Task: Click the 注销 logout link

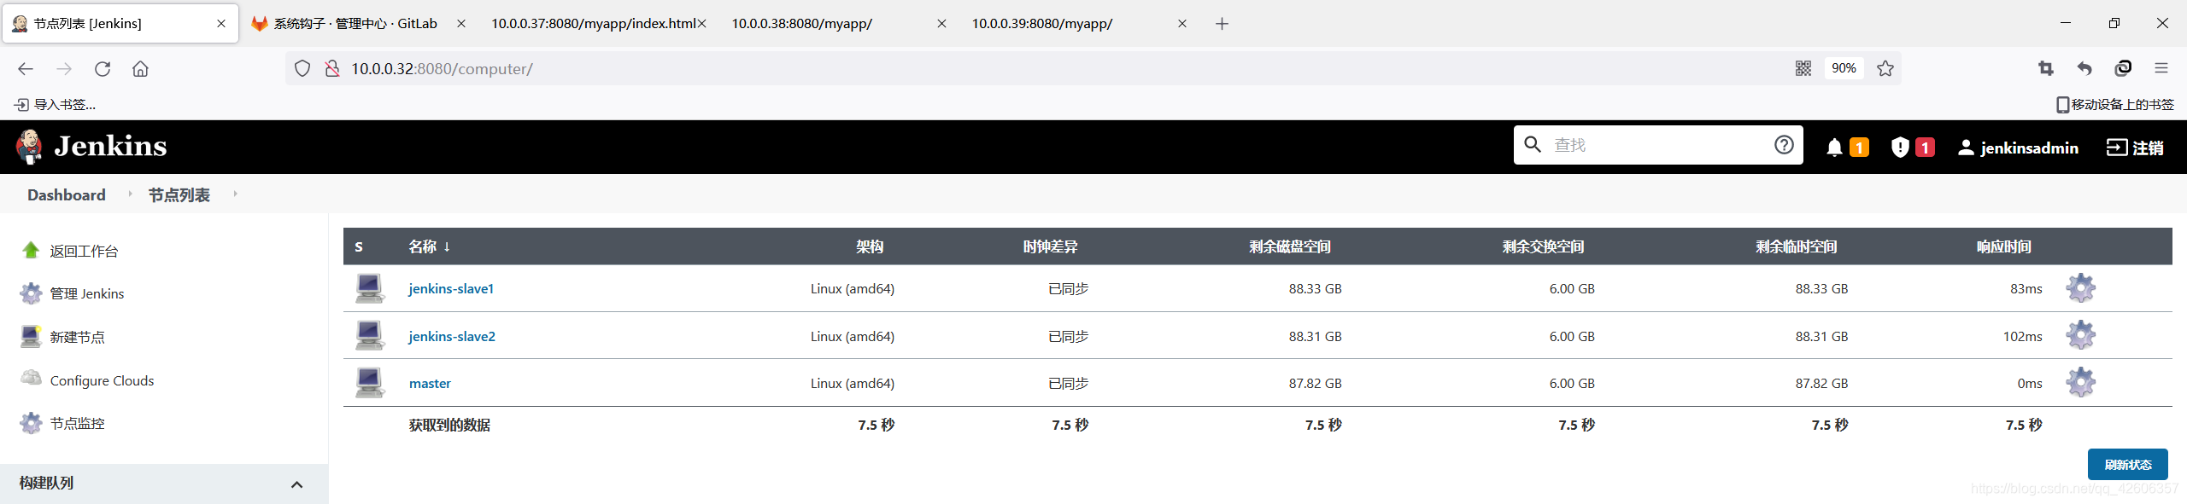Action: point(2135,148)
